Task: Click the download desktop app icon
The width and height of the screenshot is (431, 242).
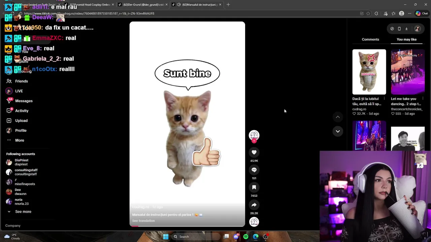Action: click(x=406, y=29)
